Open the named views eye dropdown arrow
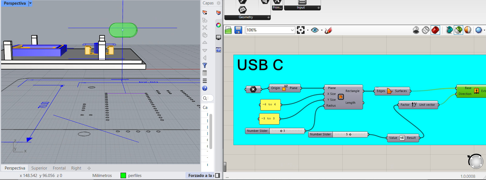The image size is (486, 180). [x=322, y=30]
